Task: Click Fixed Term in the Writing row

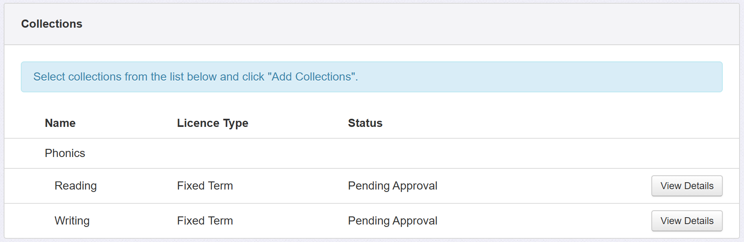Action: (205, 221)
